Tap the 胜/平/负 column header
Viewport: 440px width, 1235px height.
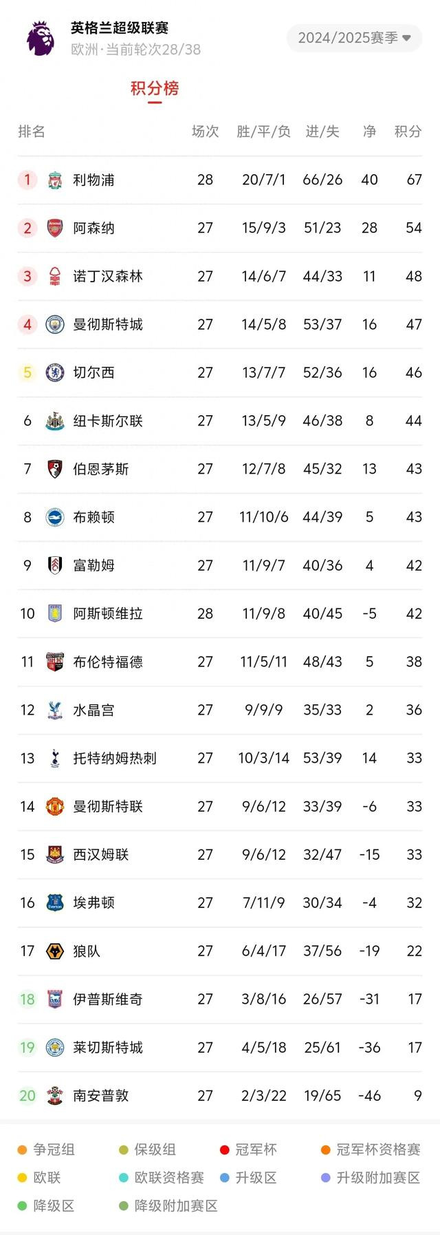click(x=264, y=131)
